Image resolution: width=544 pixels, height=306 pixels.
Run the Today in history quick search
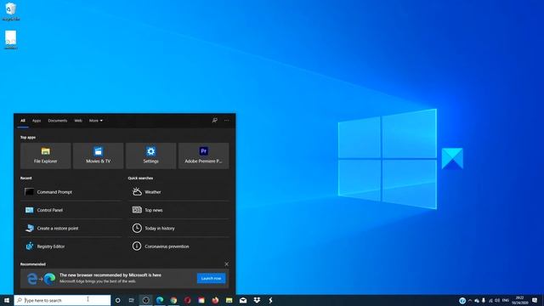[x=178, y=229]
